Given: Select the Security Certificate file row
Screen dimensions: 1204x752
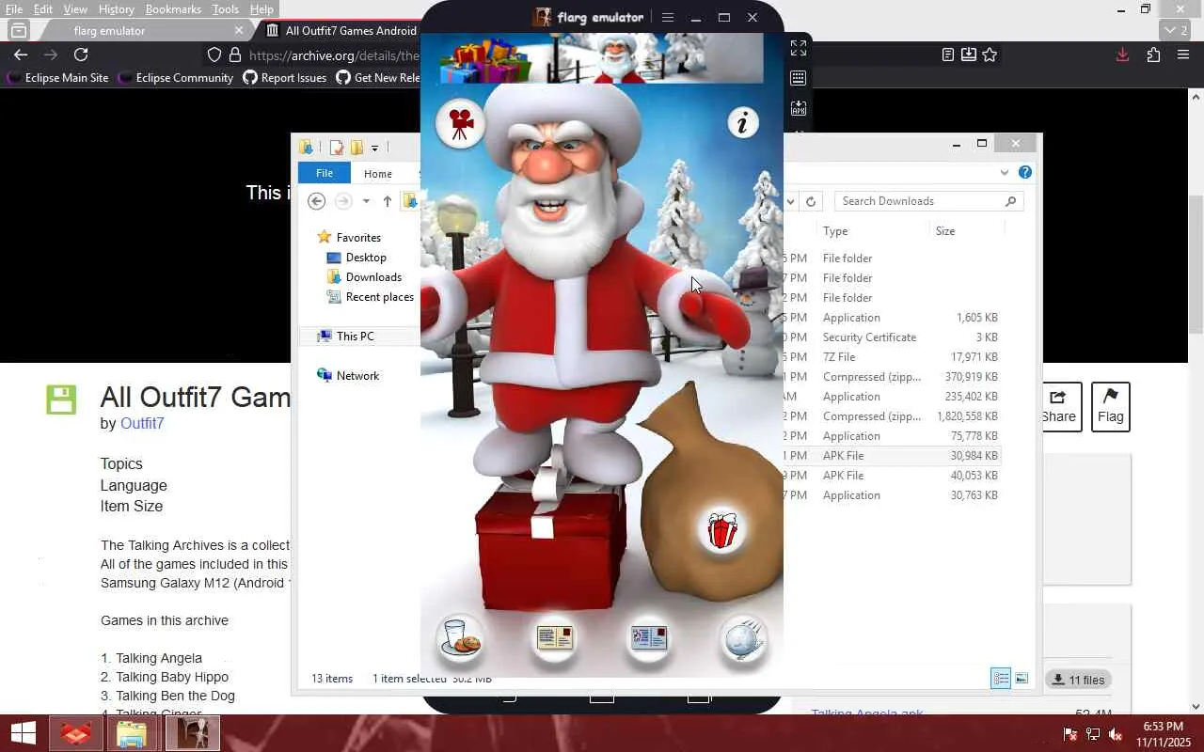Looking at the screenshot, I should (892, 337).
